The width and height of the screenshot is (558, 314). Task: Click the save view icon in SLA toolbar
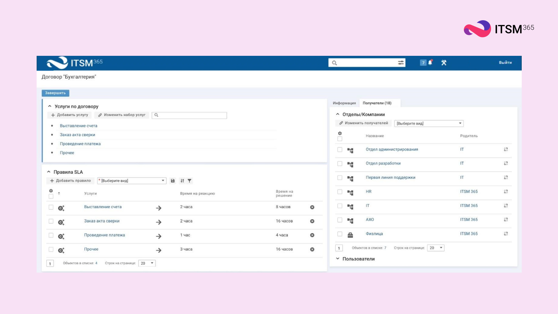pyautogui.click(x=173, y=181)
